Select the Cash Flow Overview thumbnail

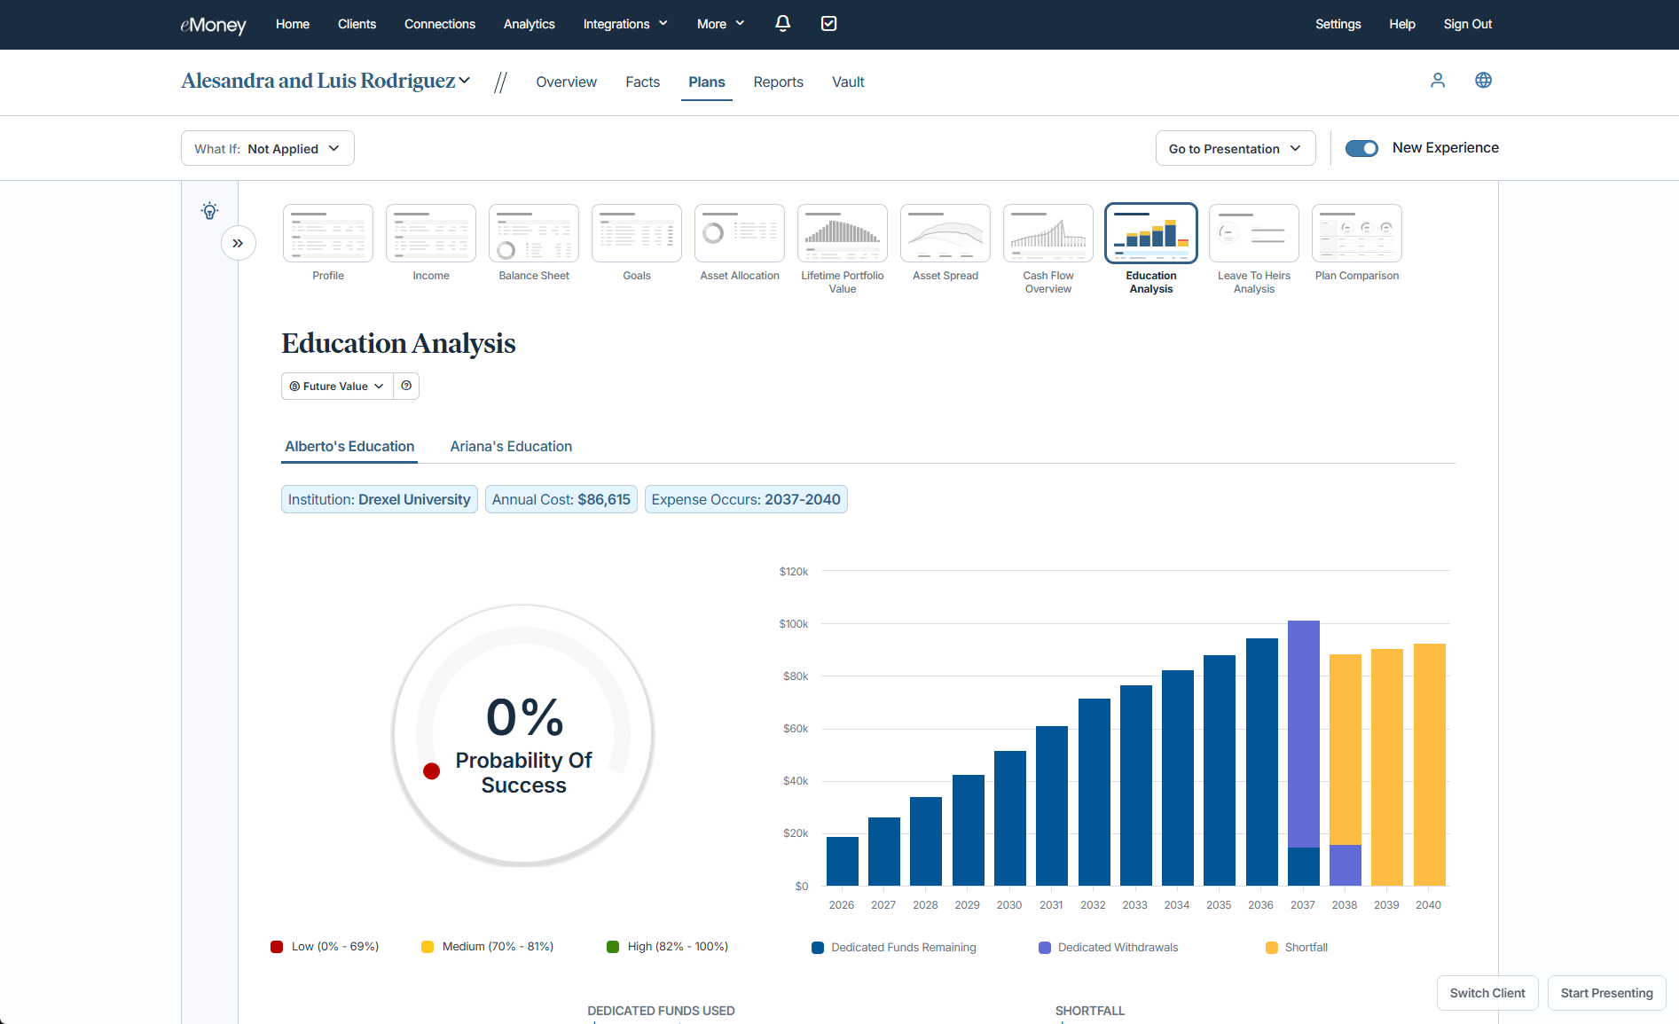click(x=1047, y=234)
